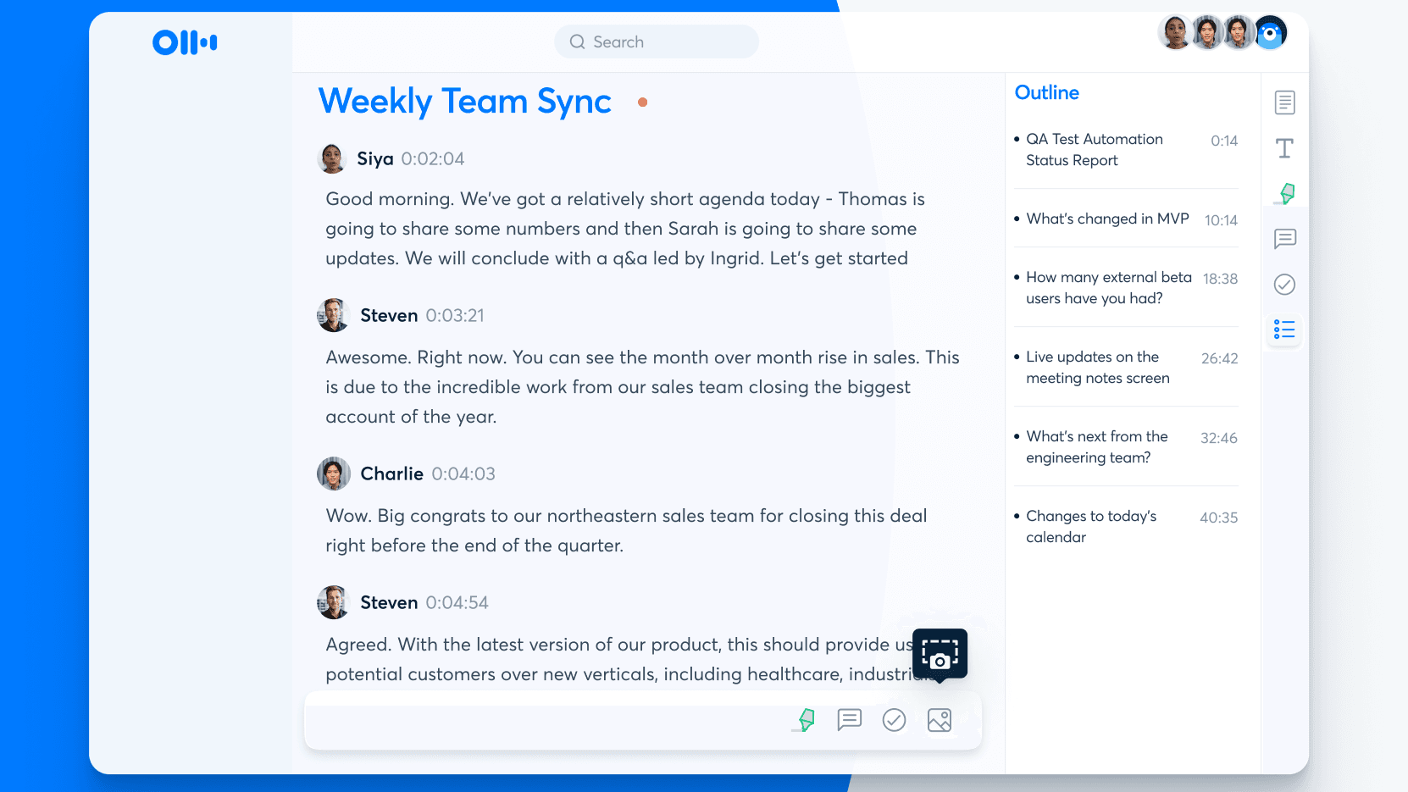Viewport: 1408px width, 792px height.
Task: Mark an action item using bottom toolbar check
Action: pos(894,720)
